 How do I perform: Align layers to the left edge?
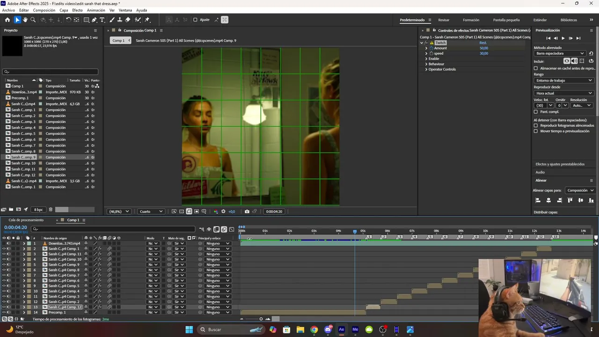(x=538, y=200)
